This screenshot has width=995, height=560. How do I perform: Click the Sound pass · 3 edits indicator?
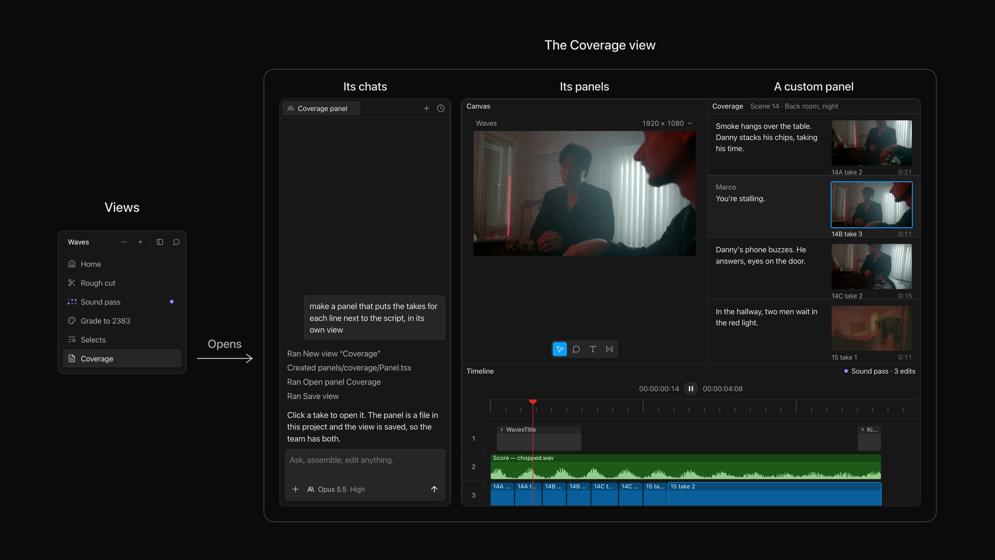[879, 372]
